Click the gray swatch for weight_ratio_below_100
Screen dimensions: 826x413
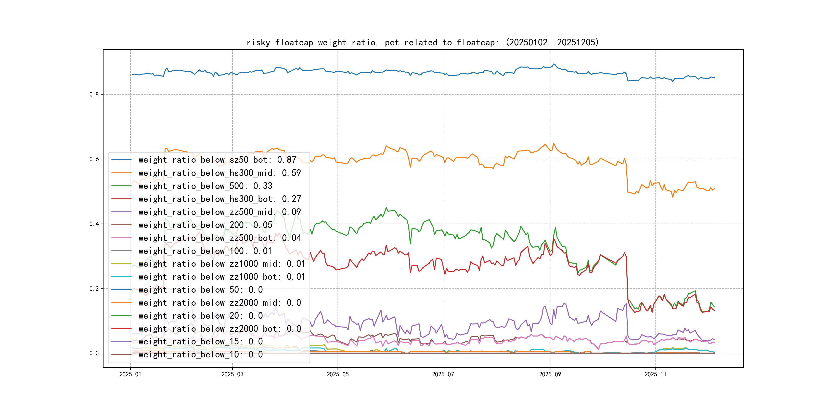point(121,251)
